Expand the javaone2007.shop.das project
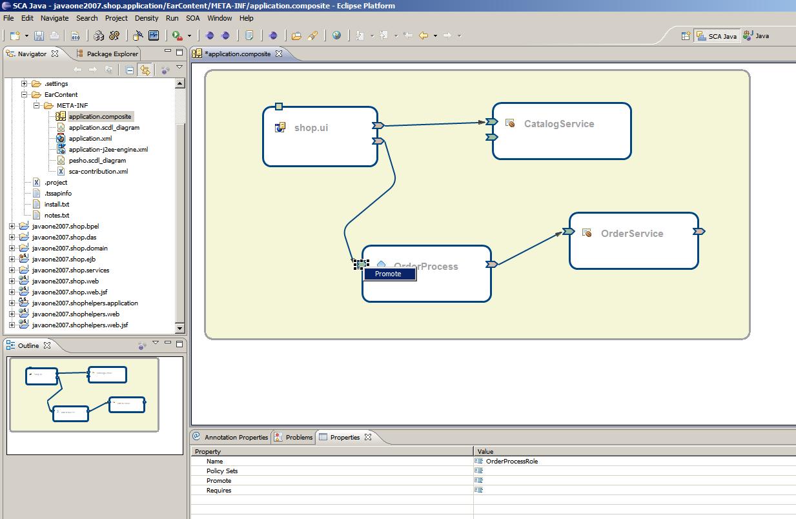The width and height of the screenshot is (796, 519). click(x=12, y=237)
